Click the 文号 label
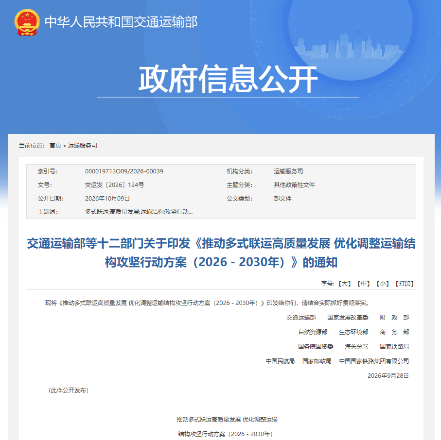The image size is (441, 440). (x=45, y=185)
